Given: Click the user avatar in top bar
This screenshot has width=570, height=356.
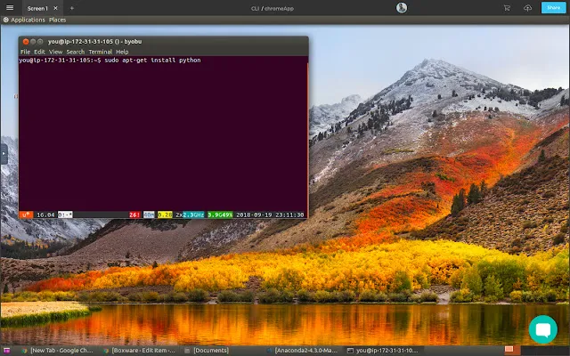Looking at the screenshot, I should click(401, 8).
